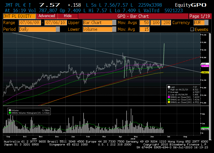Click the High on 04/21/10 legend entry
The image size is (214, 153).
coord(183,89)
